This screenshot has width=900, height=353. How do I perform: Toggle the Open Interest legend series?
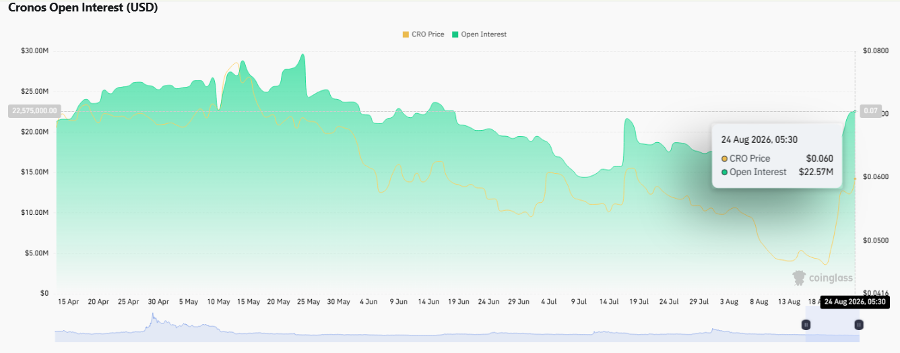[x=479, y=34]
